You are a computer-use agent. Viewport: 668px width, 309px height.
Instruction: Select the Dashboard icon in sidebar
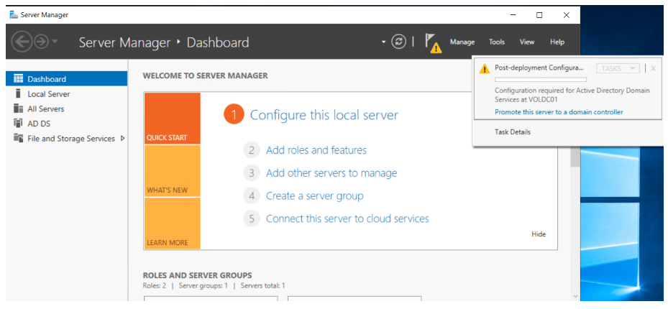click(19, 79)
